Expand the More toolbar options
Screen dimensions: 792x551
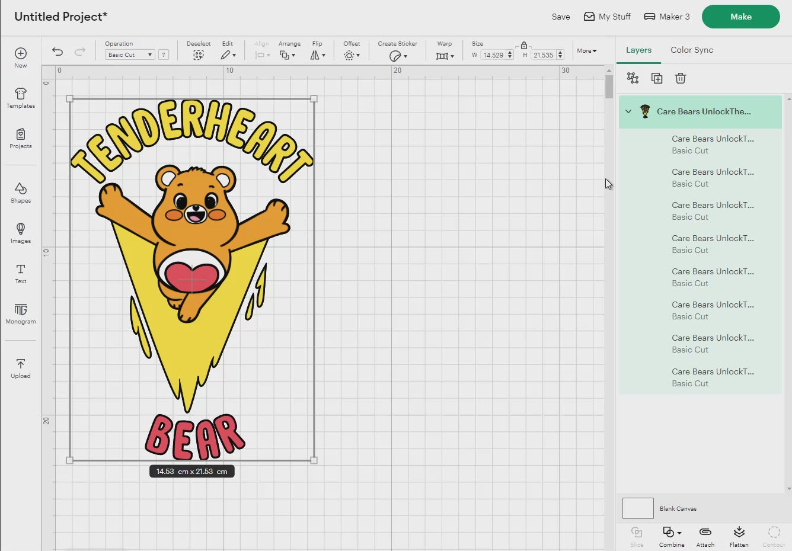587,51
